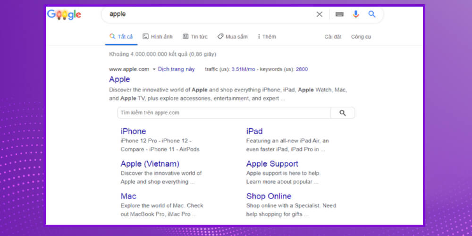Focus the Tìm kiếm trên apple.com field
The width and height of the screenshot is (472, 236).
coord(224,113)
